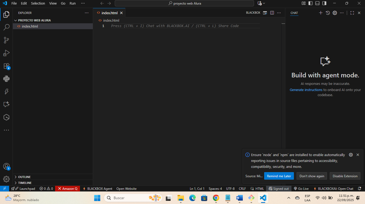Image resolution: width=365 pixels, height=204 pixels.
Task: Split the editor right
Action: [x=272, y=13]
